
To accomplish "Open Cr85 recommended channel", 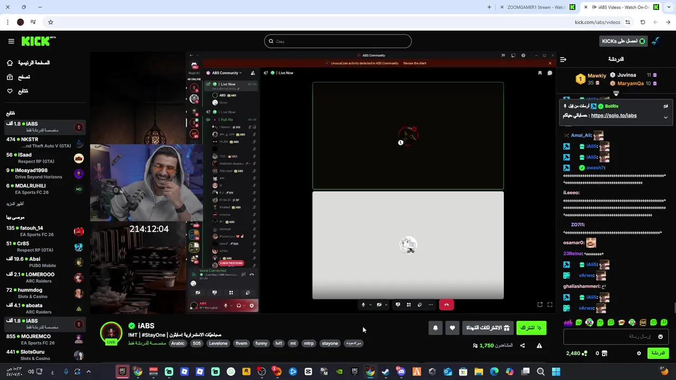I will (45, 246).
